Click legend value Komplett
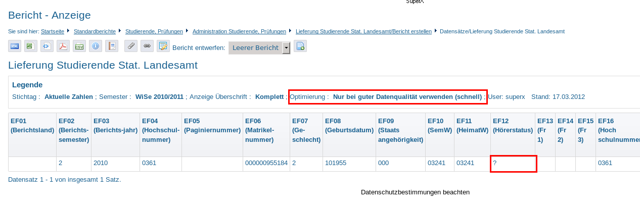 [269, 96]
